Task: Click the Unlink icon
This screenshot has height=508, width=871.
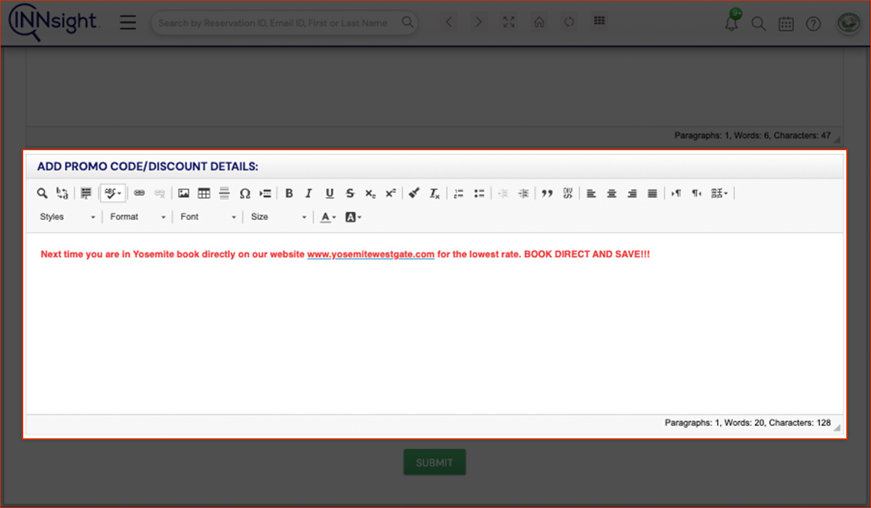Action: coord(160,193)
